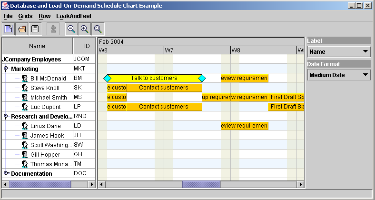Click the person icon beside Linus Dane
This screenshot has width=375, height=200.
(25, 126)
